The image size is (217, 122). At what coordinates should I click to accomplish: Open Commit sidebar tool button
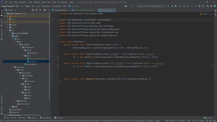[x=1, y=22]
